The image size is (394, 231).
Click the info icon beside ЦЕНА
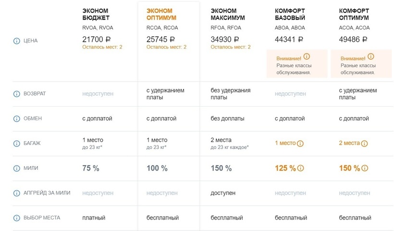[17, 41]
